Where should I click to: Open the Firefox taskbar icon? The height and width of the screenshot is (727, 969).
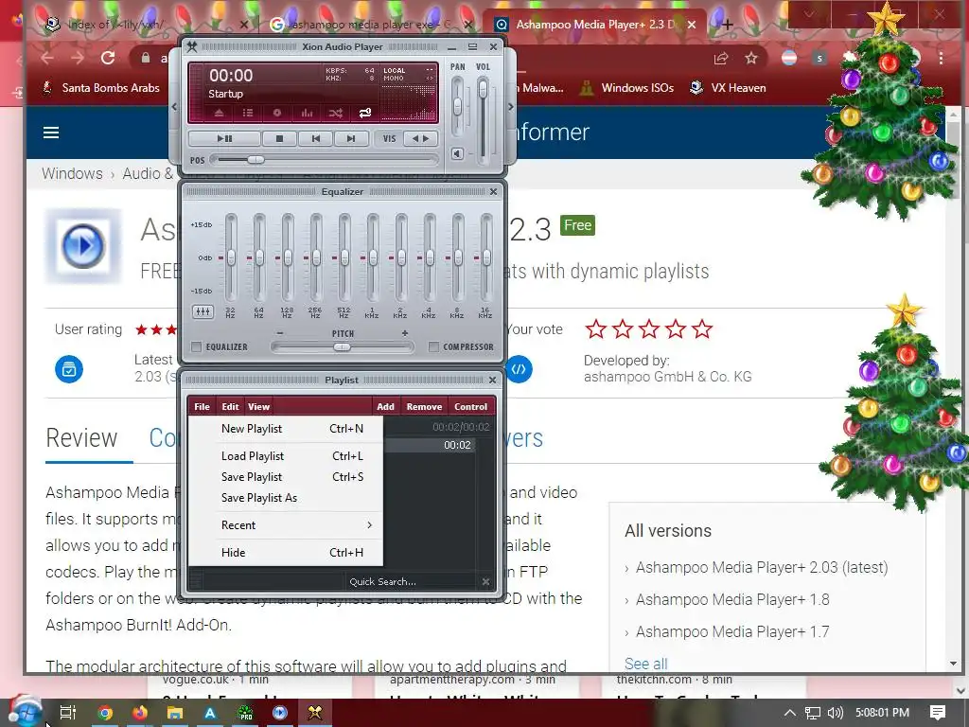click(140, 713)
